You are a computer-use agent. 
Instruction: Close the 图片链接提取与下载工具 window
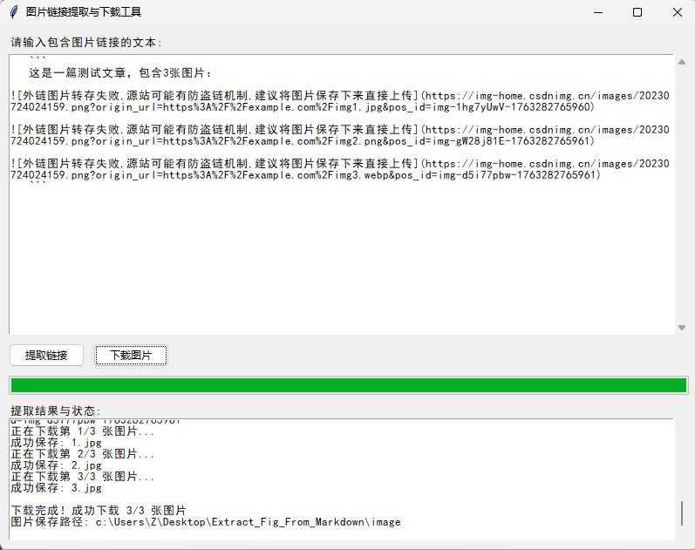[677, 12]
